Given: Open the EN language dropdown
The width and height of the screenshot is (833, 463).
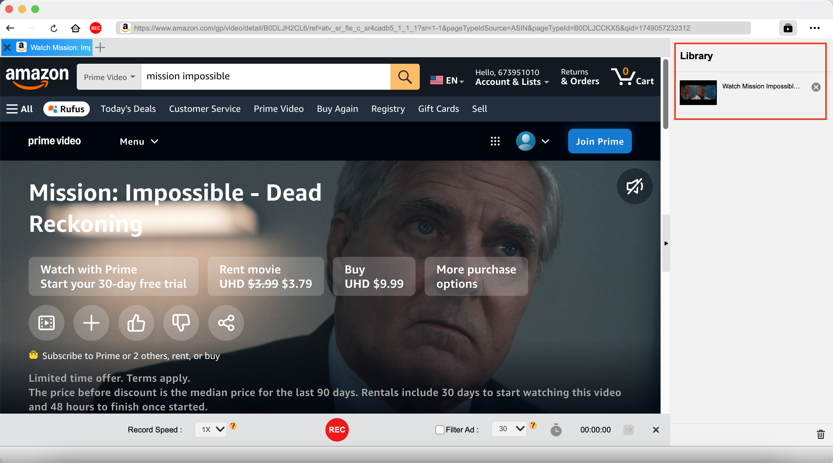Looking at the screenshot, I should [x=447, y=80].
